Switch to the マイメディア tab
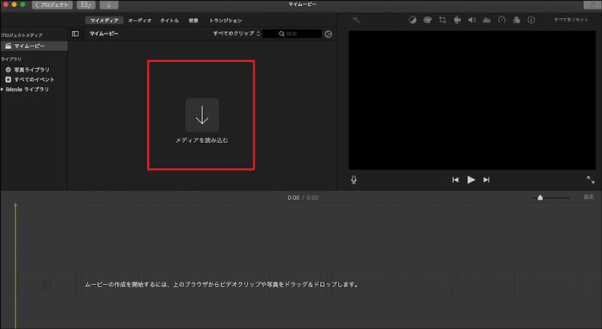This screenshot has width=602, height=329. tap(104, 21)
